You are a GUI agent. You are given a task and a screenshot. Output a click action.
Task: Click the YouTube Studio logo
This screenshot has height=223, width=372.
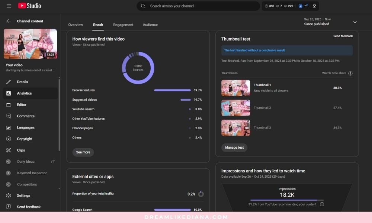[29, 6]
